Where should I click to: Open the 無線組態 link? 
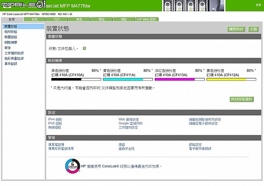pyautogui.click(x=55, y=128)
